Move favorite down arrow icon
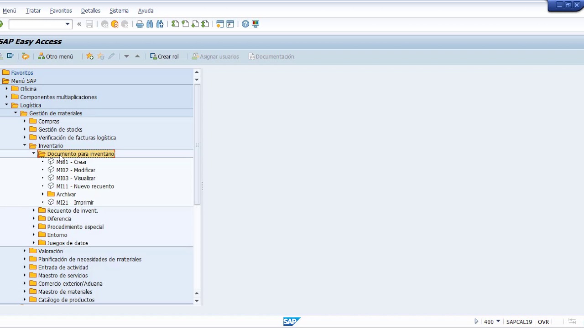 [126, 56]
